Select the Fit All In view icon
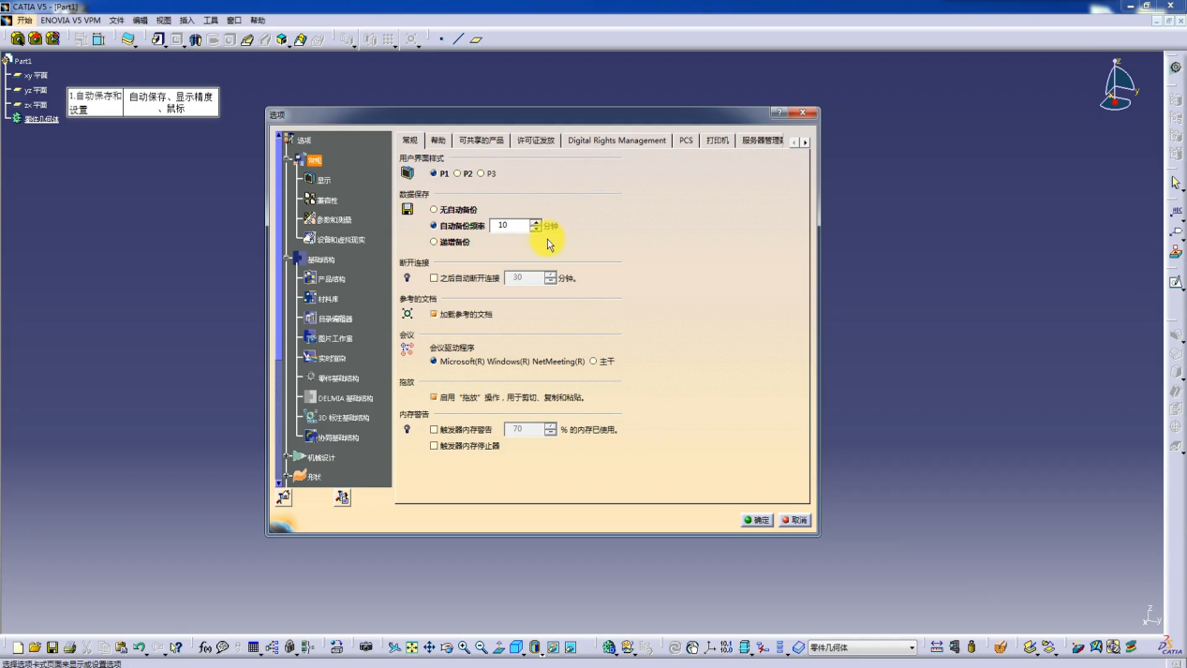The height and width of the screenshot is (668, 1187). click(411, 647)
